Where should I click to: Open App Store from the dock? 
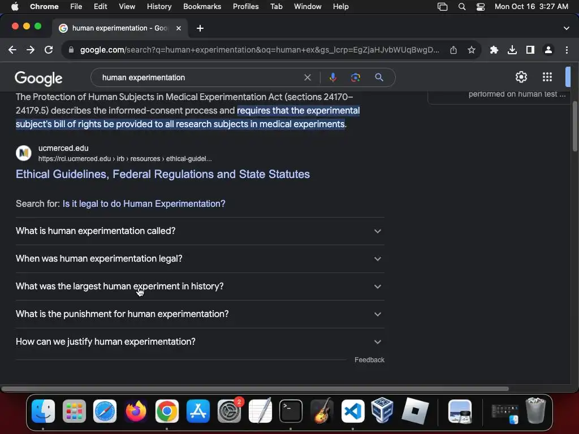click(x=198, y=411)
